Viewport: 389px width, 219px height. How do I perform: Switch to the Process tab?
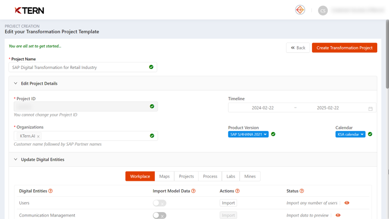coord(210,176)
